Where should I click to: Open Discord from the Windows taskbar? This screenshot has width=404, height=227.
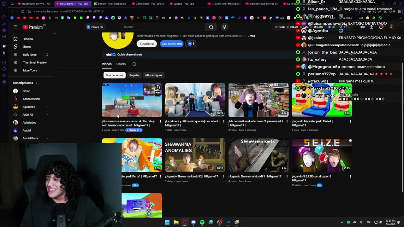tap(193, 222)
